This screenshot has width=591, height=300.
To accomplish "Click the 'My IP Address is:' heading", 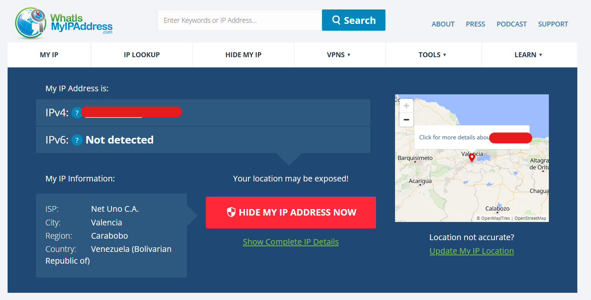I will point(77,89).
